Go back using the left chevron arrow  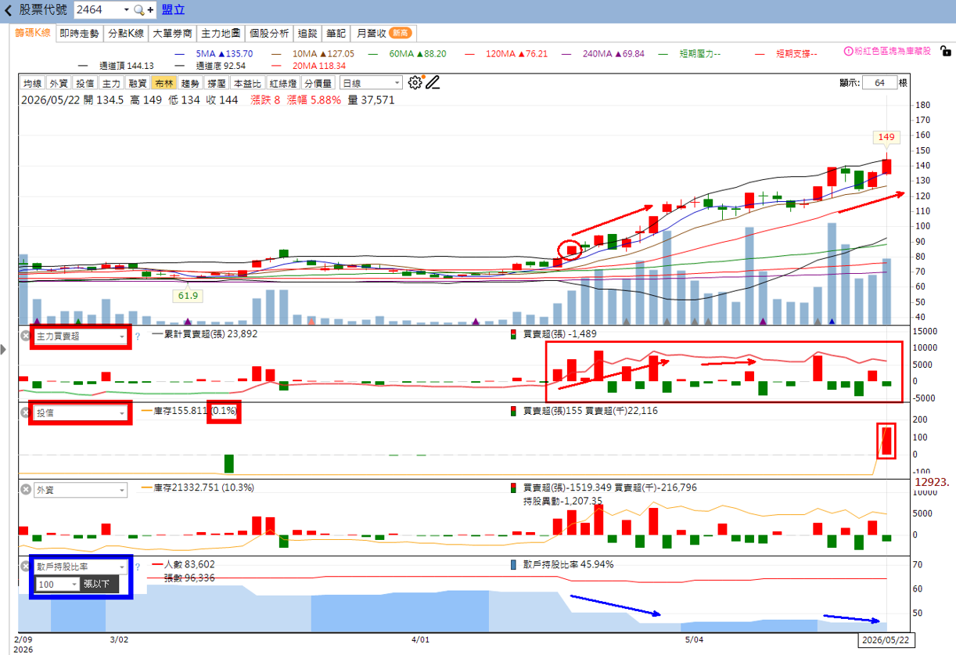[9, 10]
